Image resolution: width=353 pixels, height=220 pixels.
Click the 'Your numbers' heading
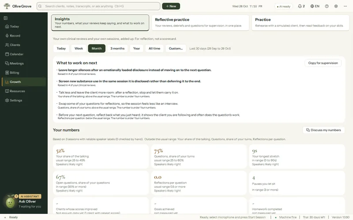tap(66, 130)
